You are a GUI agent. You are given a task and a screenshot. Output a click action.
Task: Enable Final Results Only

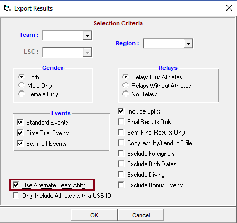[x=121, y=121]
